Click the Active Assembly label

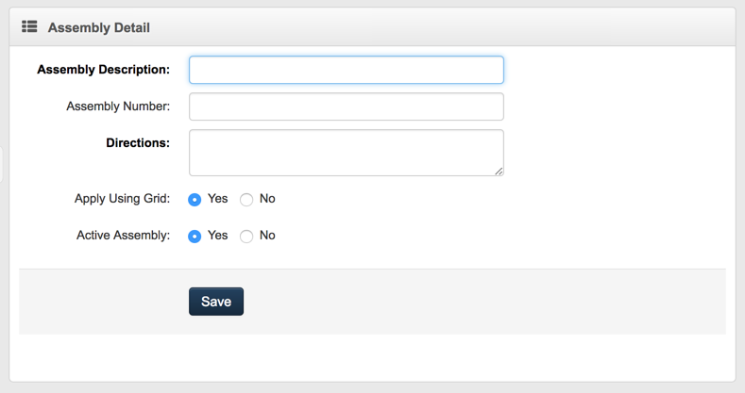tap(123, 236)
